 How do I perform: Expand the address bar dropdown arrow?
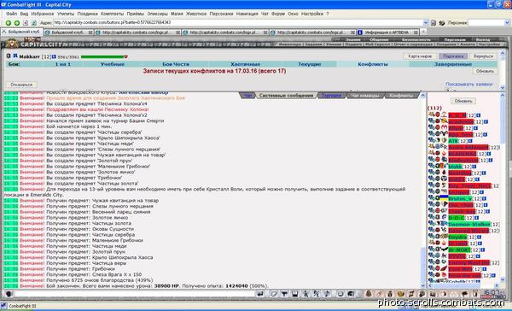tap(426, 23)
